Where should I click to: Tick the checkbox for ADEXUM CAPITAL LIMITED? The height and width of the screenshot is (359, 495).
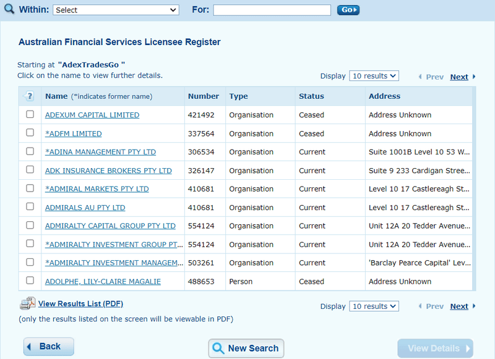[30, 114]
